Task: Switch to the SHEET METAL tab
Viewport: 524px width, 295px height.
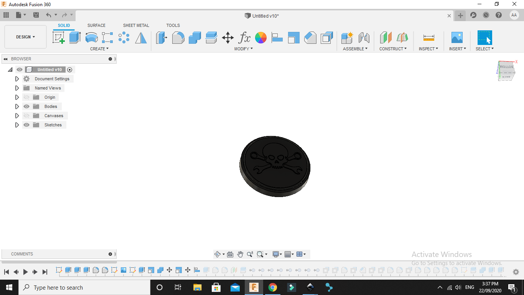Action: (136, 25)
